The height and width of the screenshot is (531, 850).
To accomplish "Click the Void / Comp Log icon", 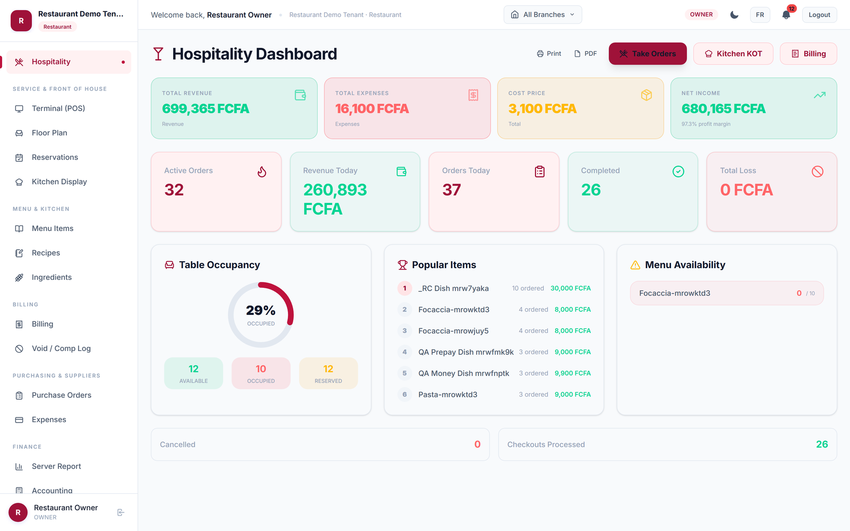I will click(19, 348).
